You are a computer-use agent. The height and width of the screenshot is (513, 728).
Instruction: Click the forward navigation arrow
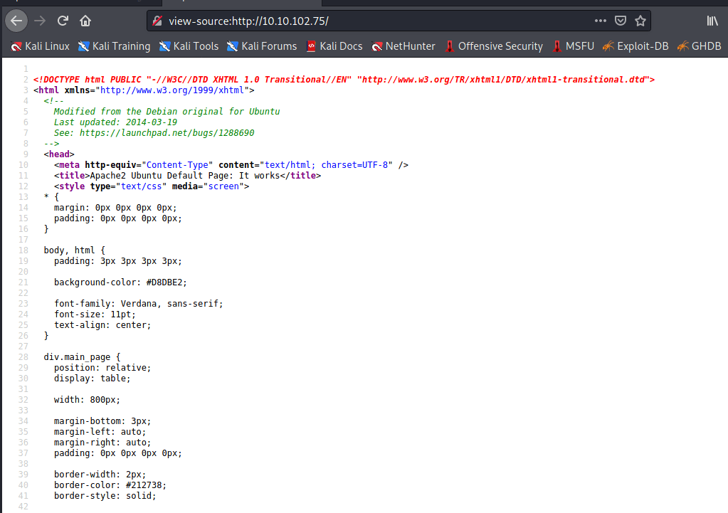[40, 21]
